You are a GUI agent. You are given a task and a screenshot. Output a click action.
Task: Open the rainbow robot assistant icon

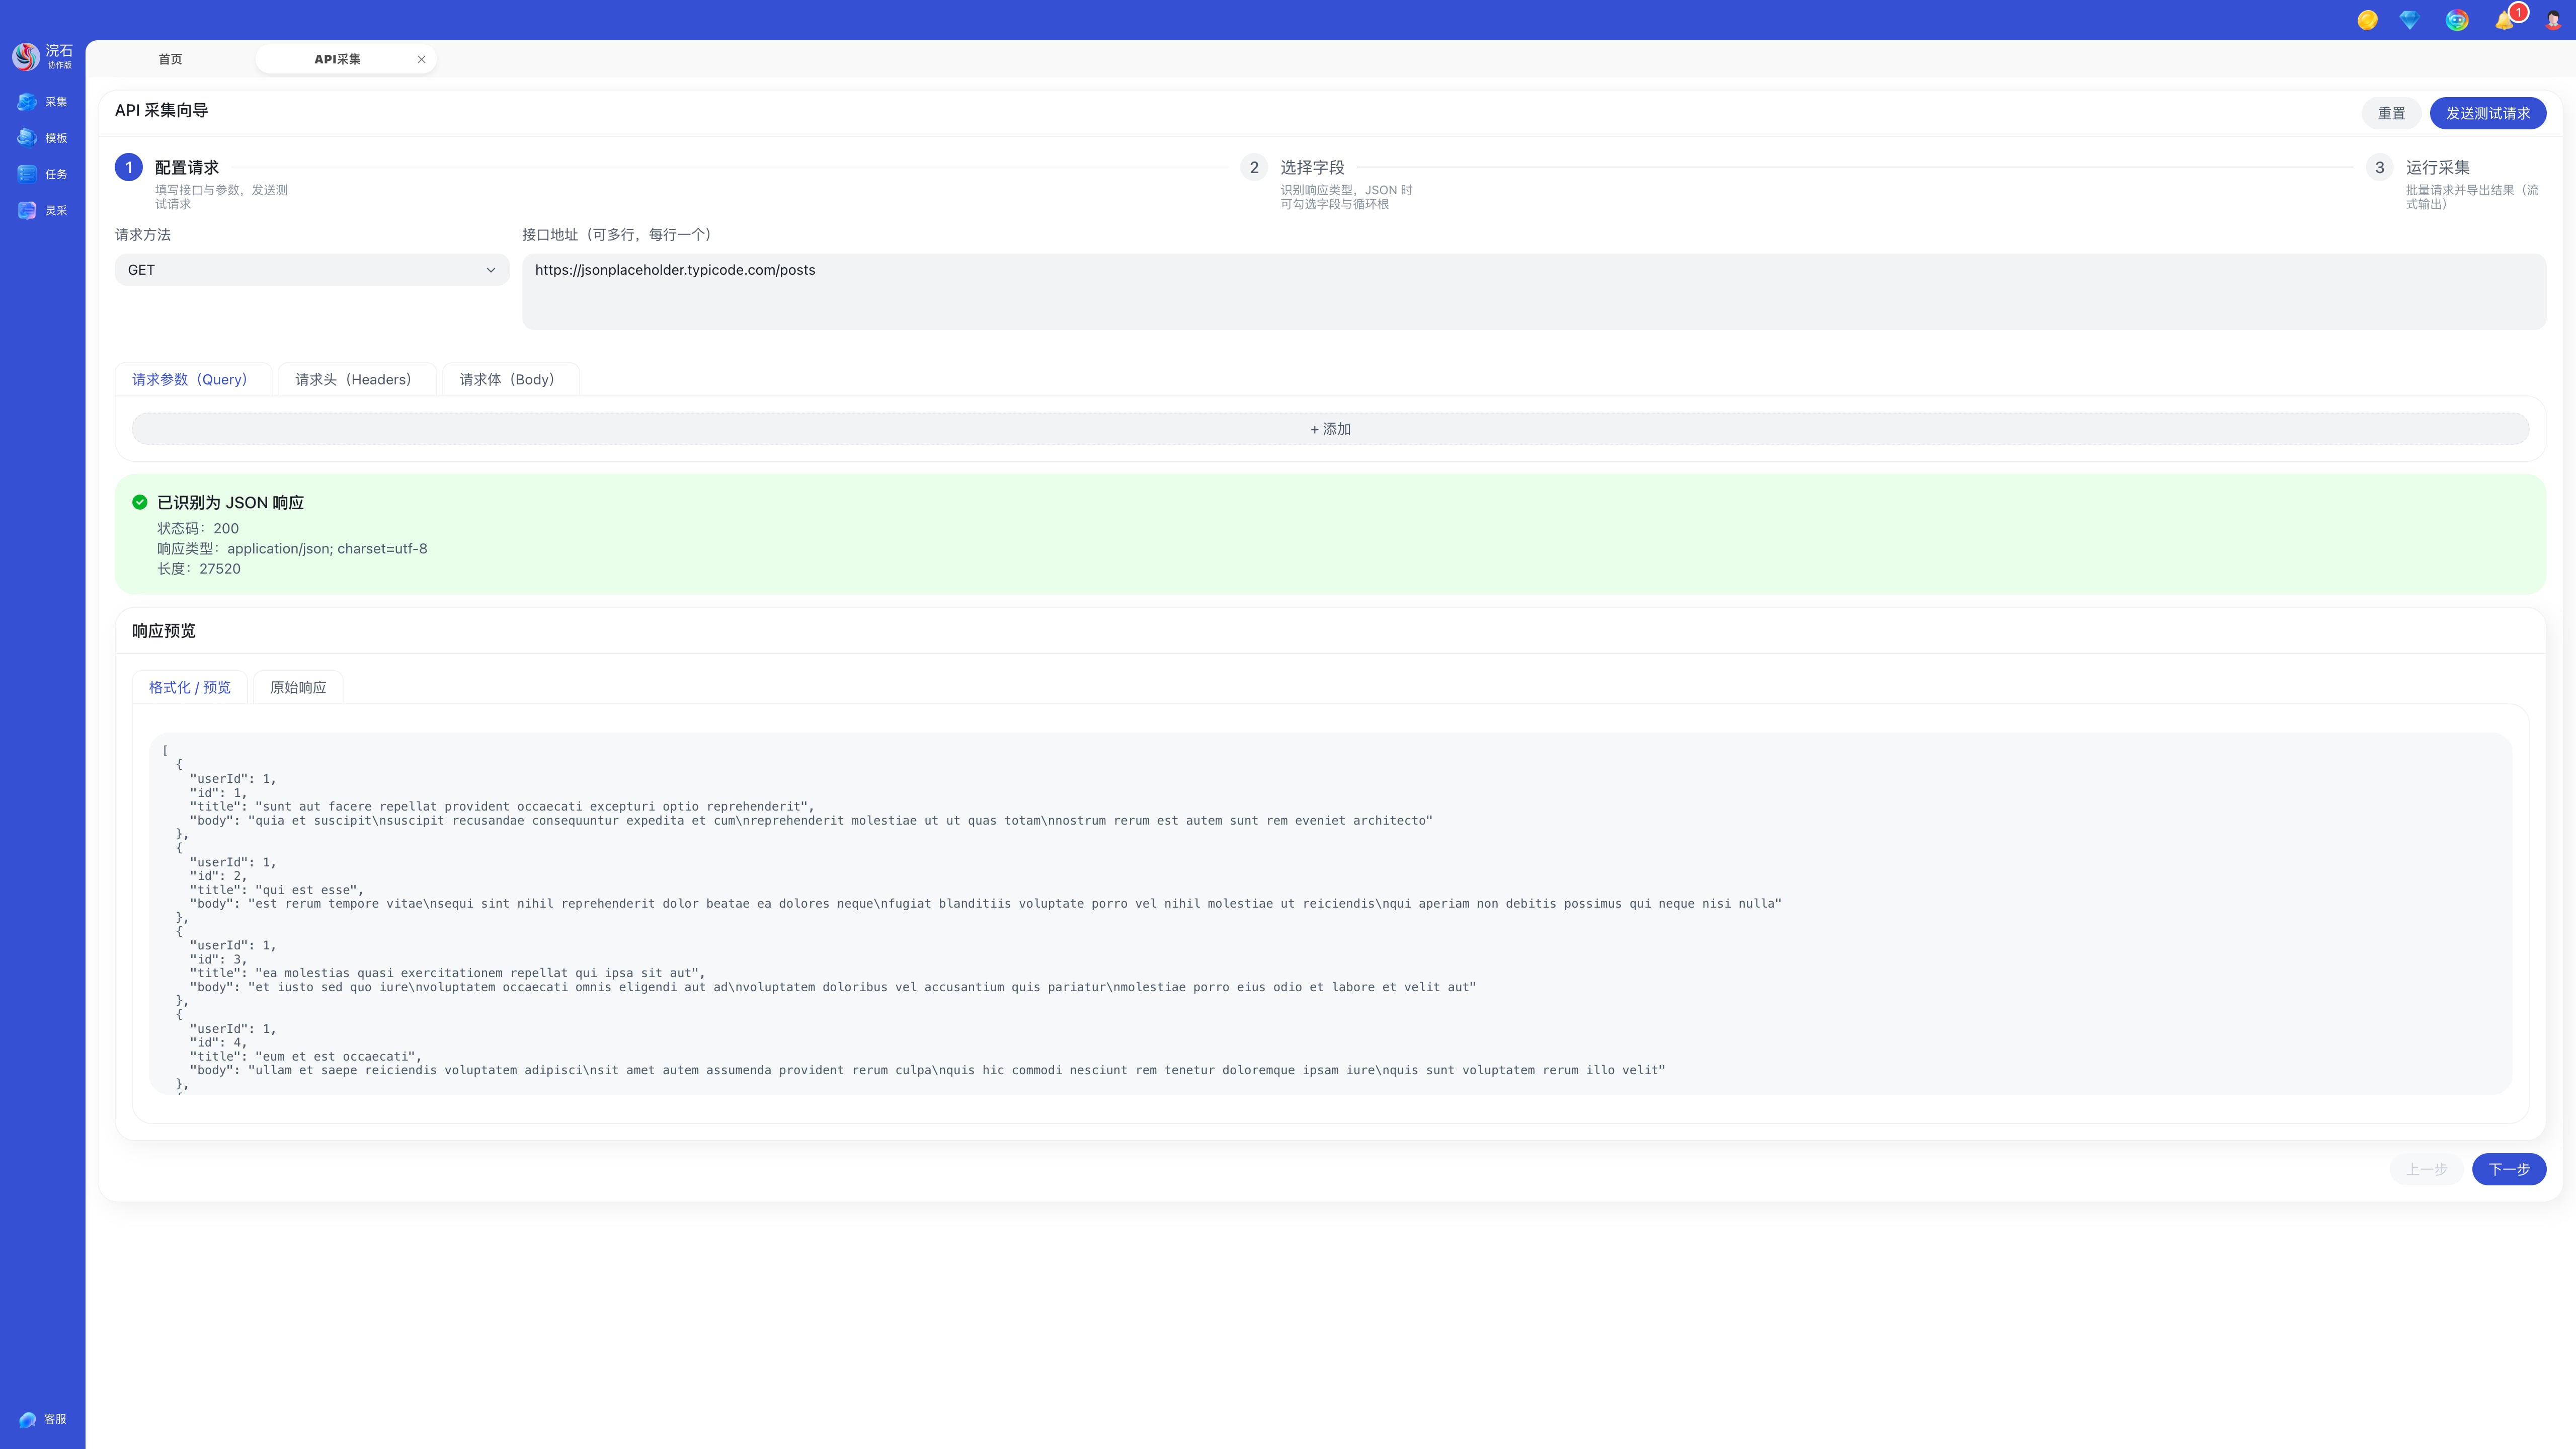[x=2457, y=20]
